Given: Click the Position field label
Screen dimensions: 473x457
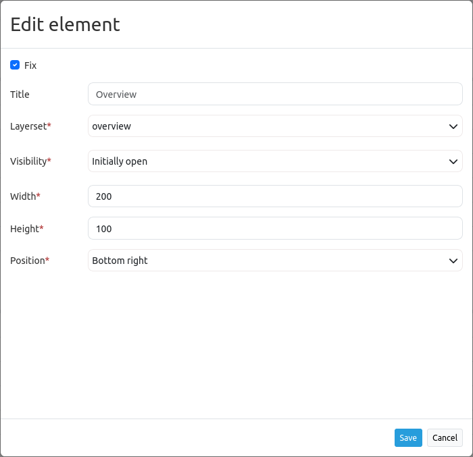Looking at the screenshot, I should tap(27, 261).
